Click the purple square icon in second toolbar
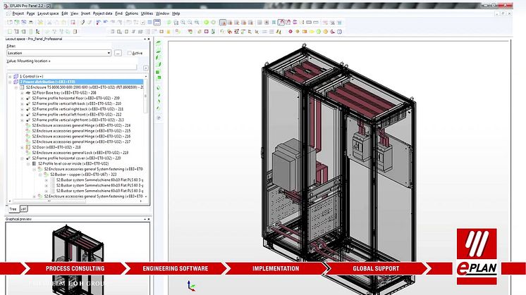The image size is (526, 295). [x=207, y=32]
